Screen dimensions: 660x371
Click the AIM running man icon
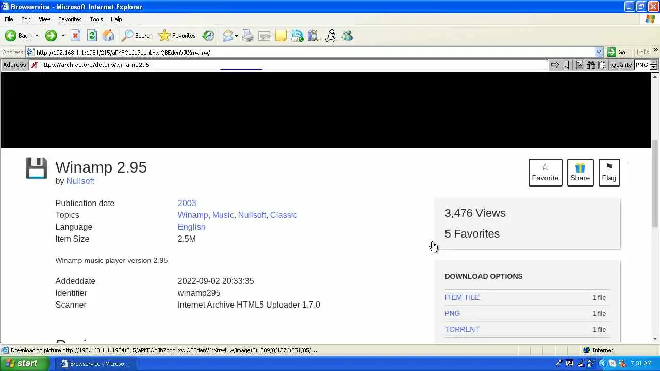click(x=331, y=36)
